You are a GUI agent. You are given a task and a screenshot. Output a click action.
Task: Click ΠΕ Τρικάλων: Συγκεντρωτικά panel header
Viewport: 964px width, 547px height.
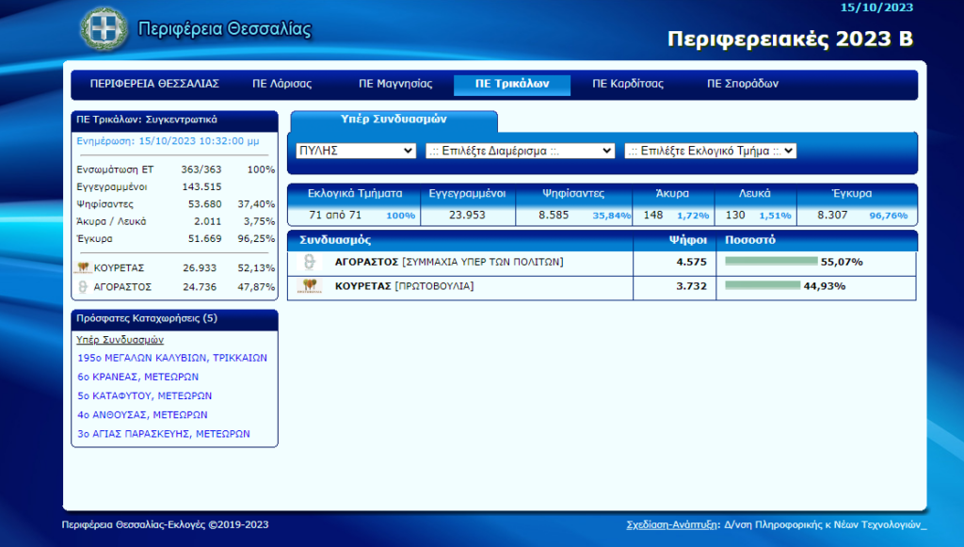pos(174,121)
